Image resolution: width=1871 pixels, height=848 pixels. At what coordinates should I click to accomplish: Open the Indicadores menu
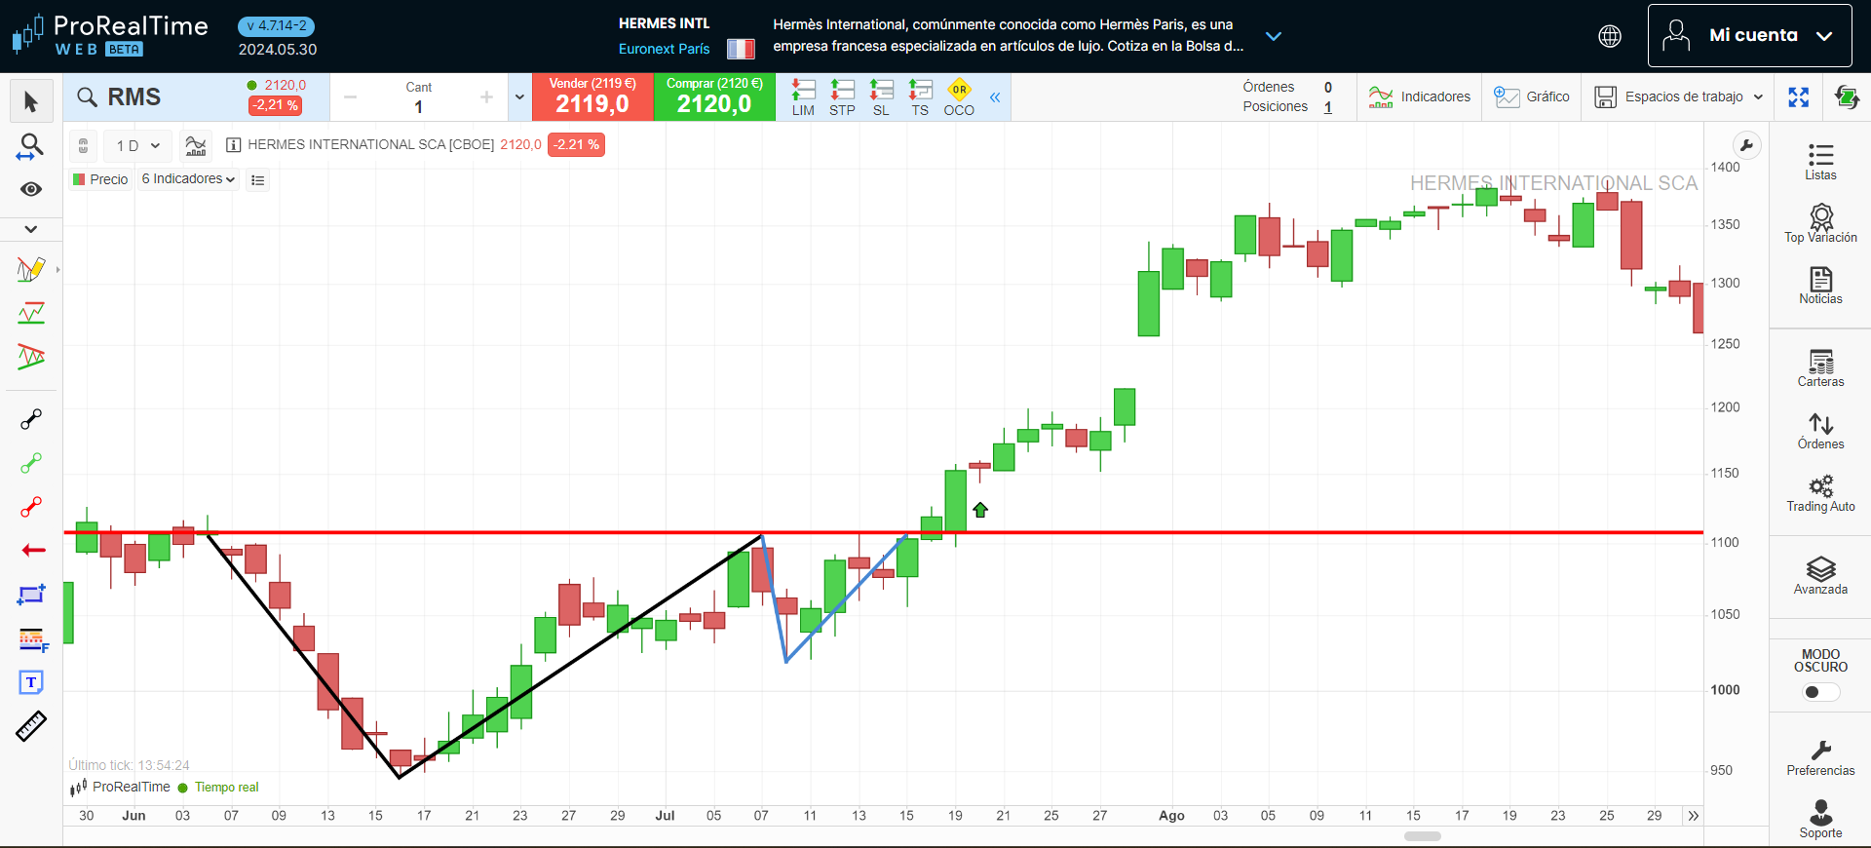1420,97
